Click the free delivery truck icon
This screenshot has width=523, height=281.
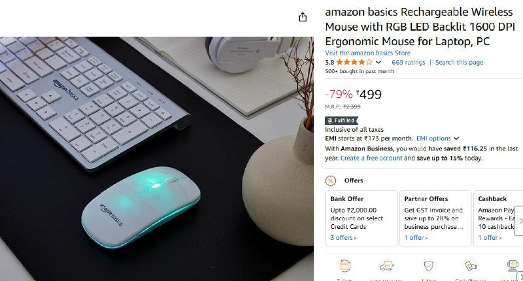[386, 266]
